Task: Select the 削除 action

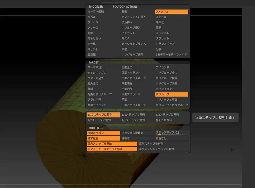Action: point(90,33)
